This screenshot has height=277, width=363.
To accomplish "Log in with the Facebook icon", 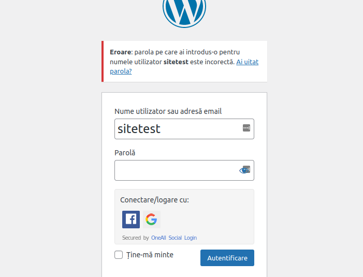I will click(131, 220).
